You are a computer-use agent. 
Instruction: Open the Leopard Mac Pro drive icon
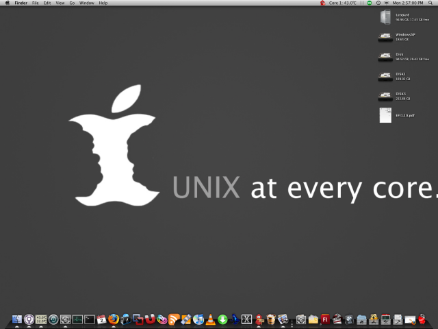pyautogui.click(x=385, y=17)
